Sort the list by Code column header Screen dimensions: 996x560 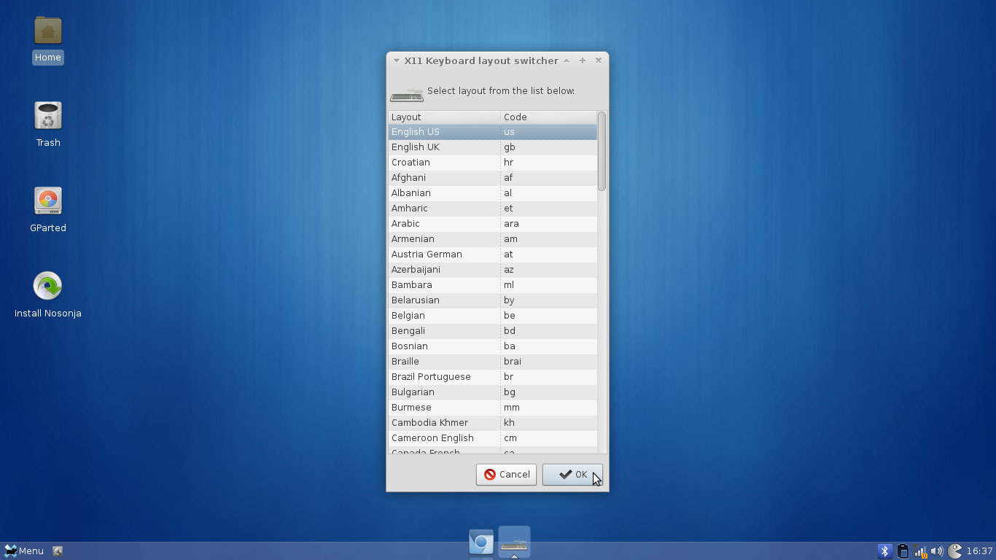point(548,117)
